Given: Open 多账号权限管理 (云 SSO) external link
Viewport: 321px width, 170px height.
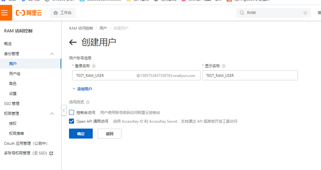Looking at the screenshot, I should 29,153.
